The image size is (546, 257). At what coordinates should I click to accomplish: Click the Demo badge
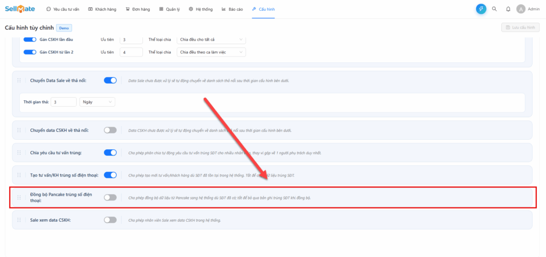[64, 28]
